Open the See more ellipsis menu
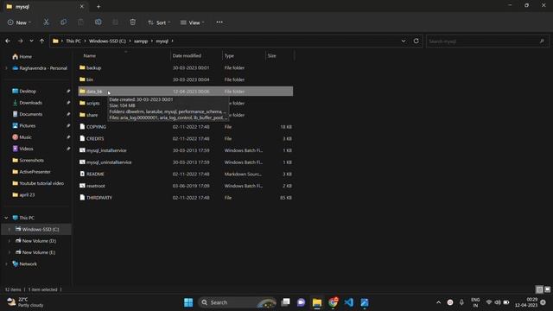 click(x=219, y=22)
